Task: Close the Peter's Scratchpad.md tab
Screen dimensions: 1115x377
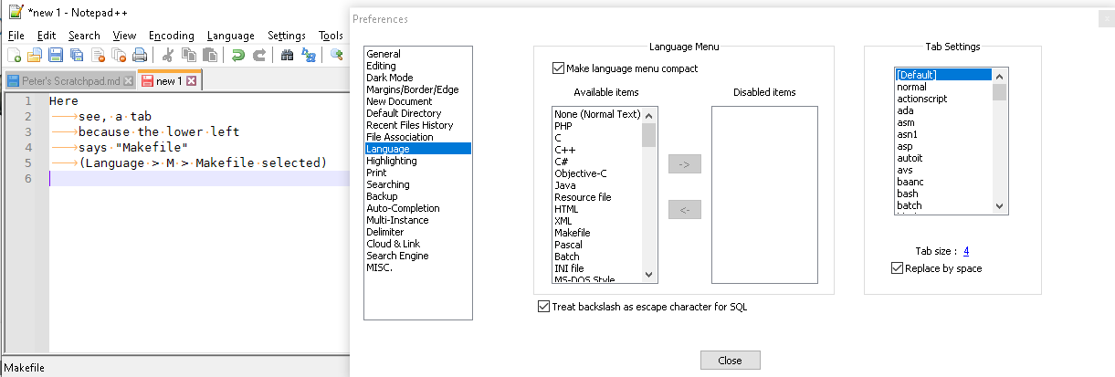Action: click(x=129, y=81)
